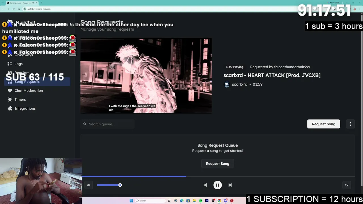Launch Microsoft Edge from the taskbar

pyautogui.click(x=182, y=201)
